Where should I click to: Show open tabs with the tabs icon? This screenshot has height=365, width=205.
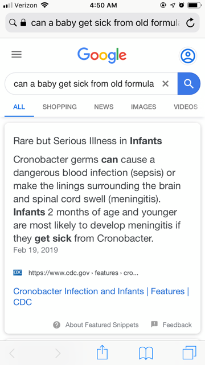(189, 353)
